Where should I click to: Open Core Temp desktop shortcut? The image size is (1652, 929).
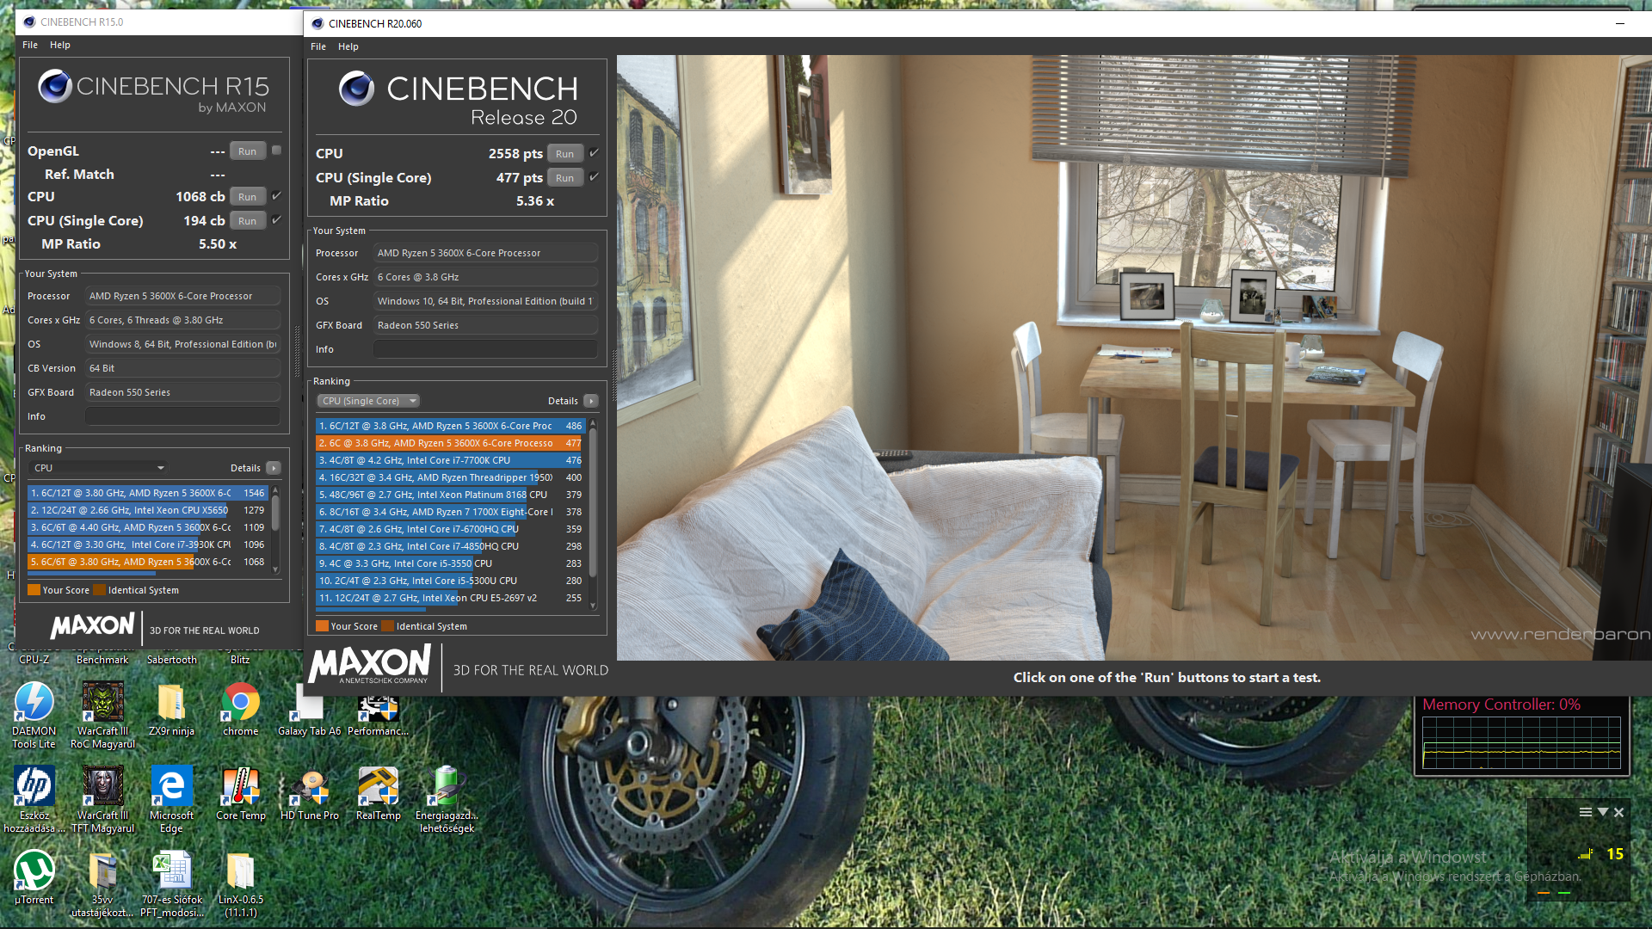(240, 792)
